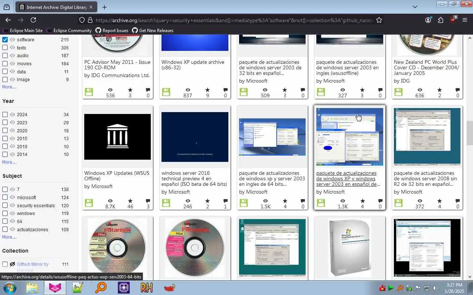Screen dimensions: 473x295
Task: Open the extensions puzzle icon
Action: pyautogui.click(x=440, y=20)
